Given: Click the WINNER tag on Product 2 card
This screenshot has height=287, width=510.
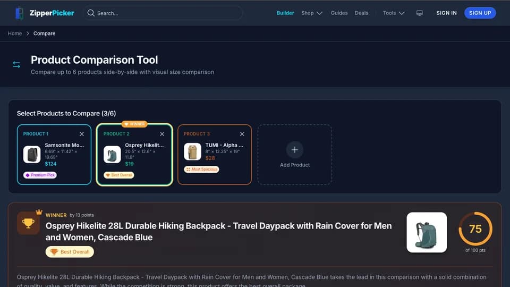Looking at the screenshot, I should point(134,124).
